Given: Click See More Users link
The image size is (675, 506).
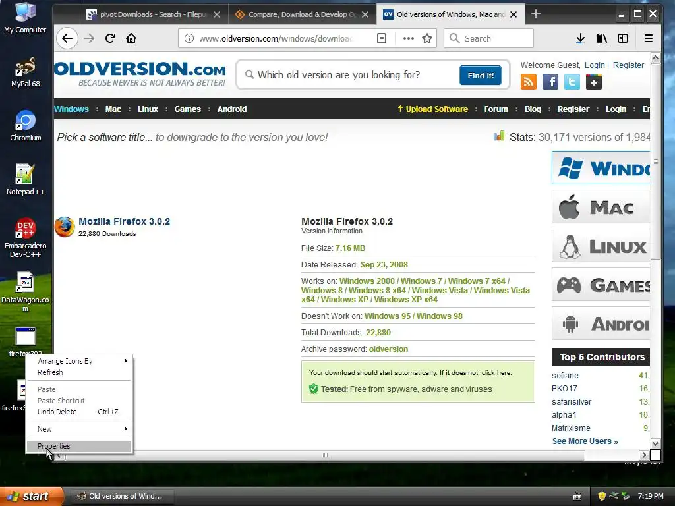Looking at the screenshot, I should (585, 441).
